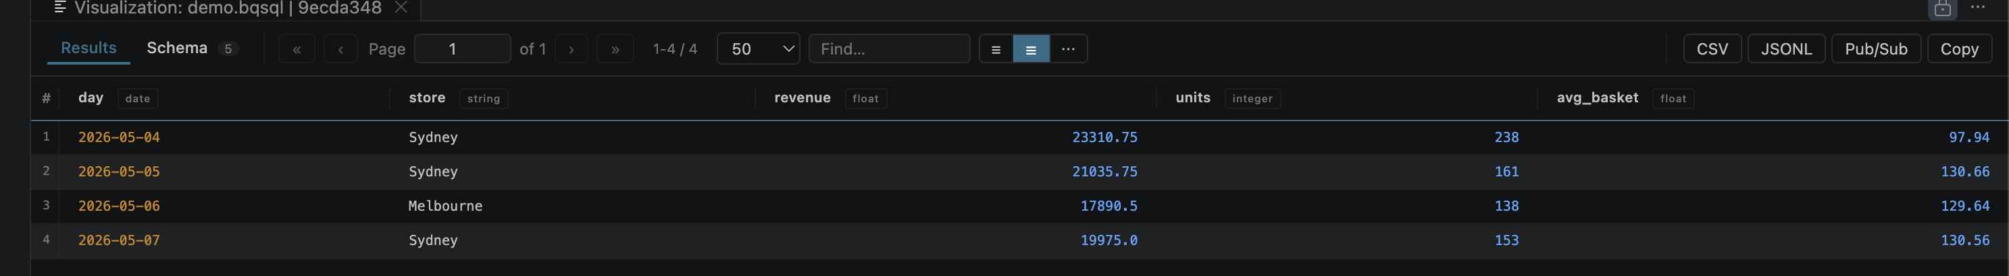The image size is (2009, 276).
Task: Select avg_basket value 130.66
Action: pyautogui.click(x=1964, y=172)
